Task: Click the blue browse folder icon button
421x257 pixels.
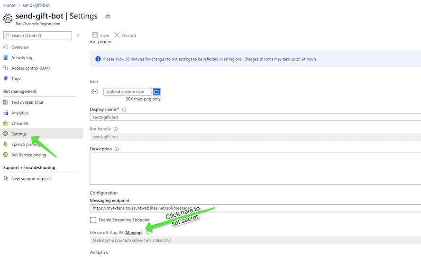Action: pos(156,92)
